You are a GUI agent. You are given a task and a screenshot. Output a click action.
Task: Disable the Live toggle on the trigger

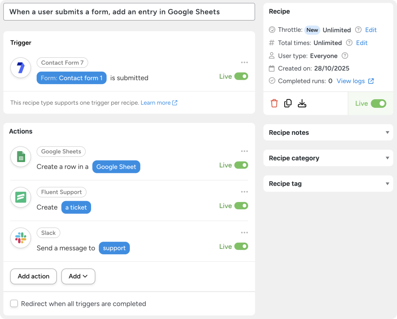(x=241, y=76)
